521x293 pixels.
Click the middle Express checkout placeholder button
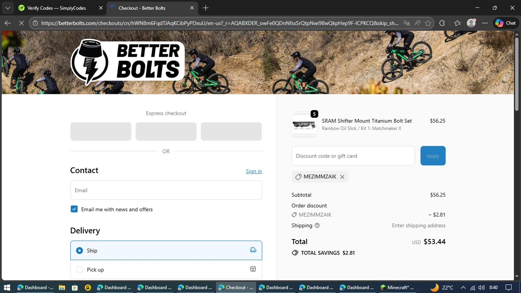(166, 131)
